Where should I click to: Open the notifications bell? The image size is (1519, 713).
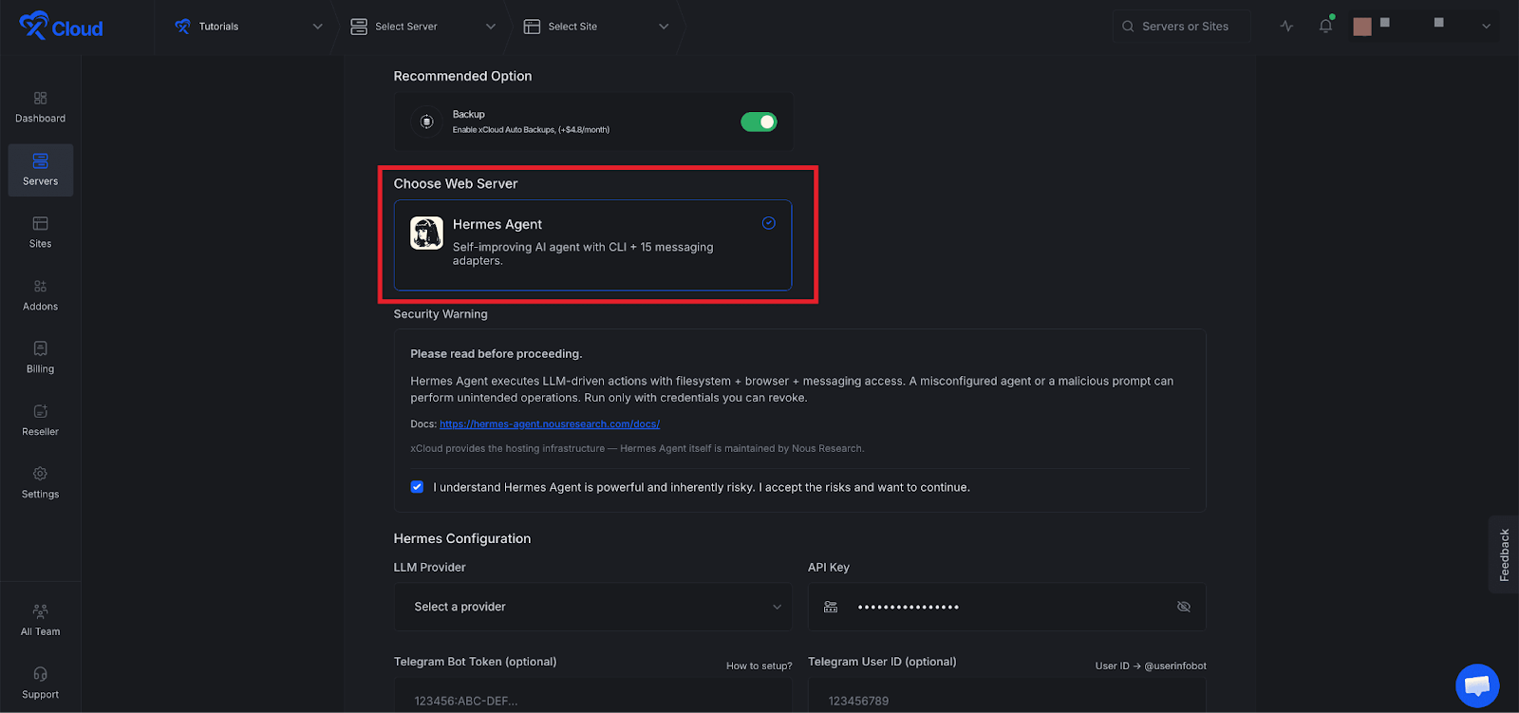pos(1325,26)
